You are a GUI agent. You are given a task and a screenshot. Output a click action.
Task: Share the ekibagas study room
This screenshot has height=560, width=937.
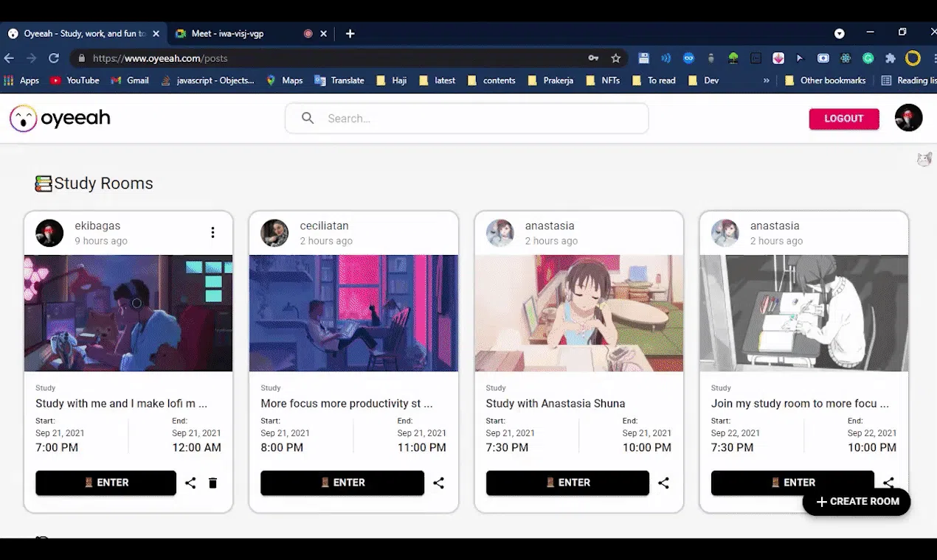coord(190,483)
